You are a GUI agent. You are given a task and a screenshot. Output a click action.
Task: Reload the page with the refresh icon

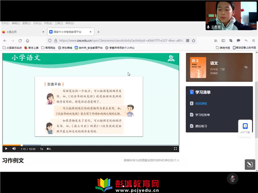20,41
